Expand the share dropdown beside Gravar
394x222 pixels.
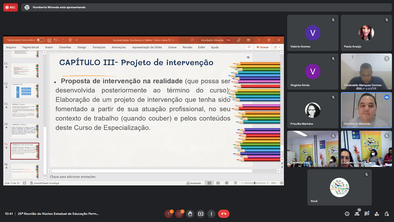click(276, 47)
